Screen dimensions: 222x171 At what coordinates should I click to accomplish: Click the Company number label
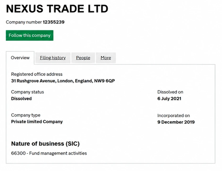[x=24, y=22]
